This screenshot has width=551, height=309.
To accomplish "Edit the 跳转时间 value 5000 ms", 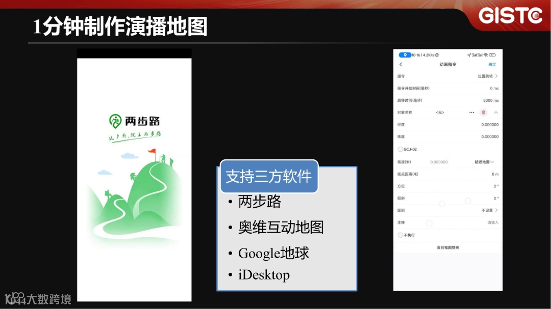I will click(491, 100).
